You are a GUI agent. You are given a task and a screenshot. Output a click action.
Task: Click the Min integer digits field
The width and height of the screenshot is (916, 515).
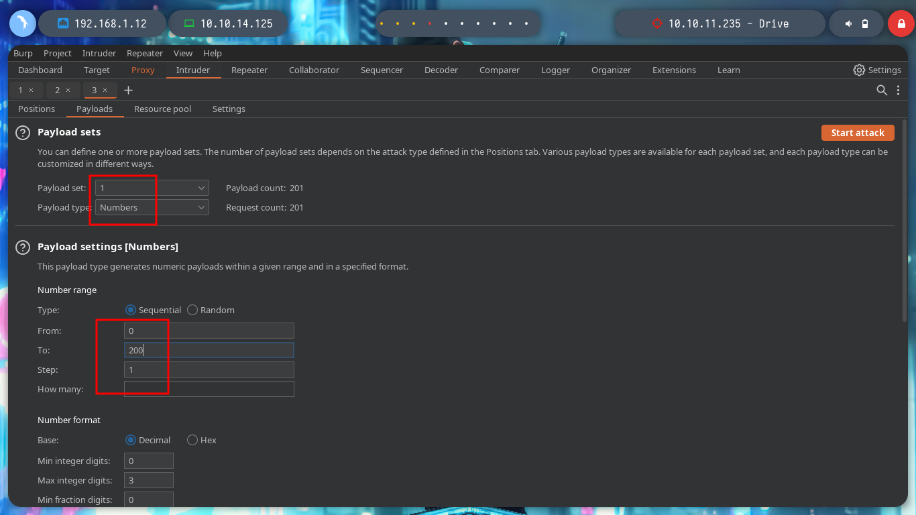(149, 461)
